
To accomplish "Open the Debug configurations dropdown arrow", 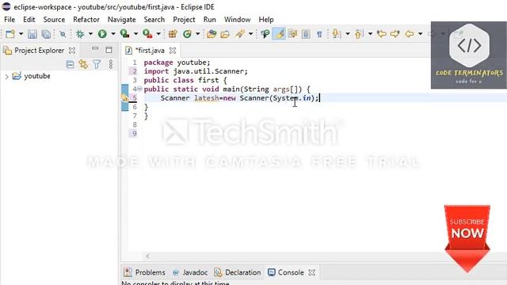I will 90,34.
